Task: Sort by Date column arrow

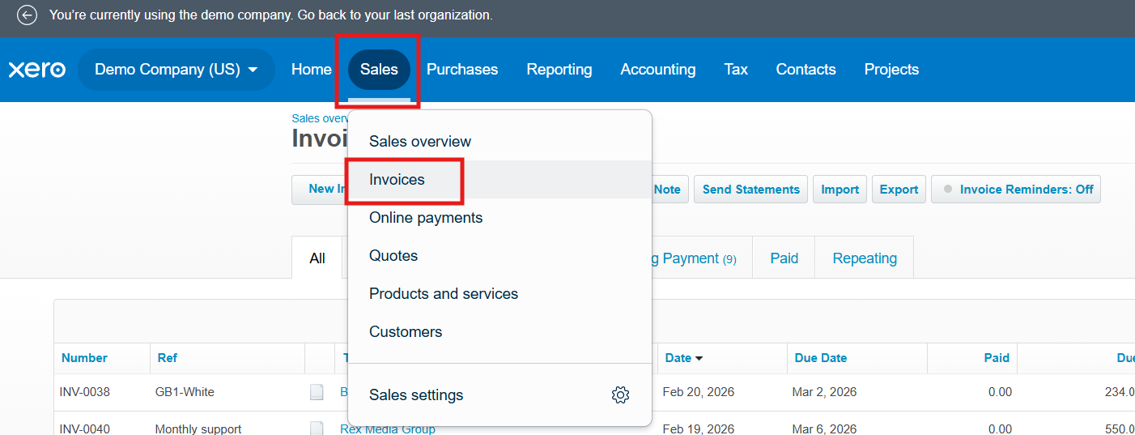Action: (699, 358)
